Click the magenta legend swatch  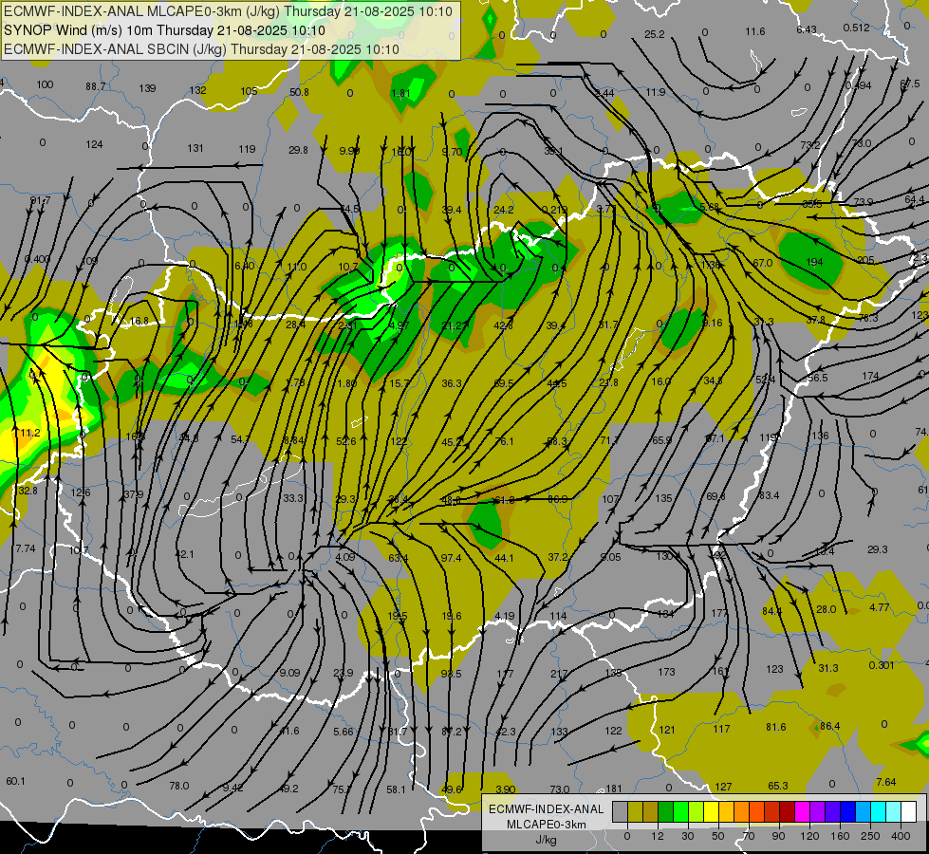click(802, 812)
